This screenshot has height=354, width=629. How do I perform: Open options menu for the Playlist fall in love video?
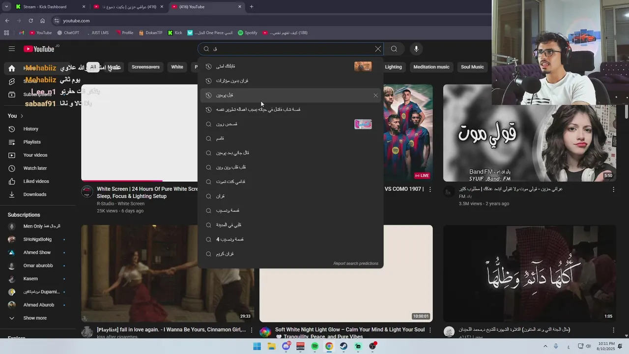pos(251,330)
